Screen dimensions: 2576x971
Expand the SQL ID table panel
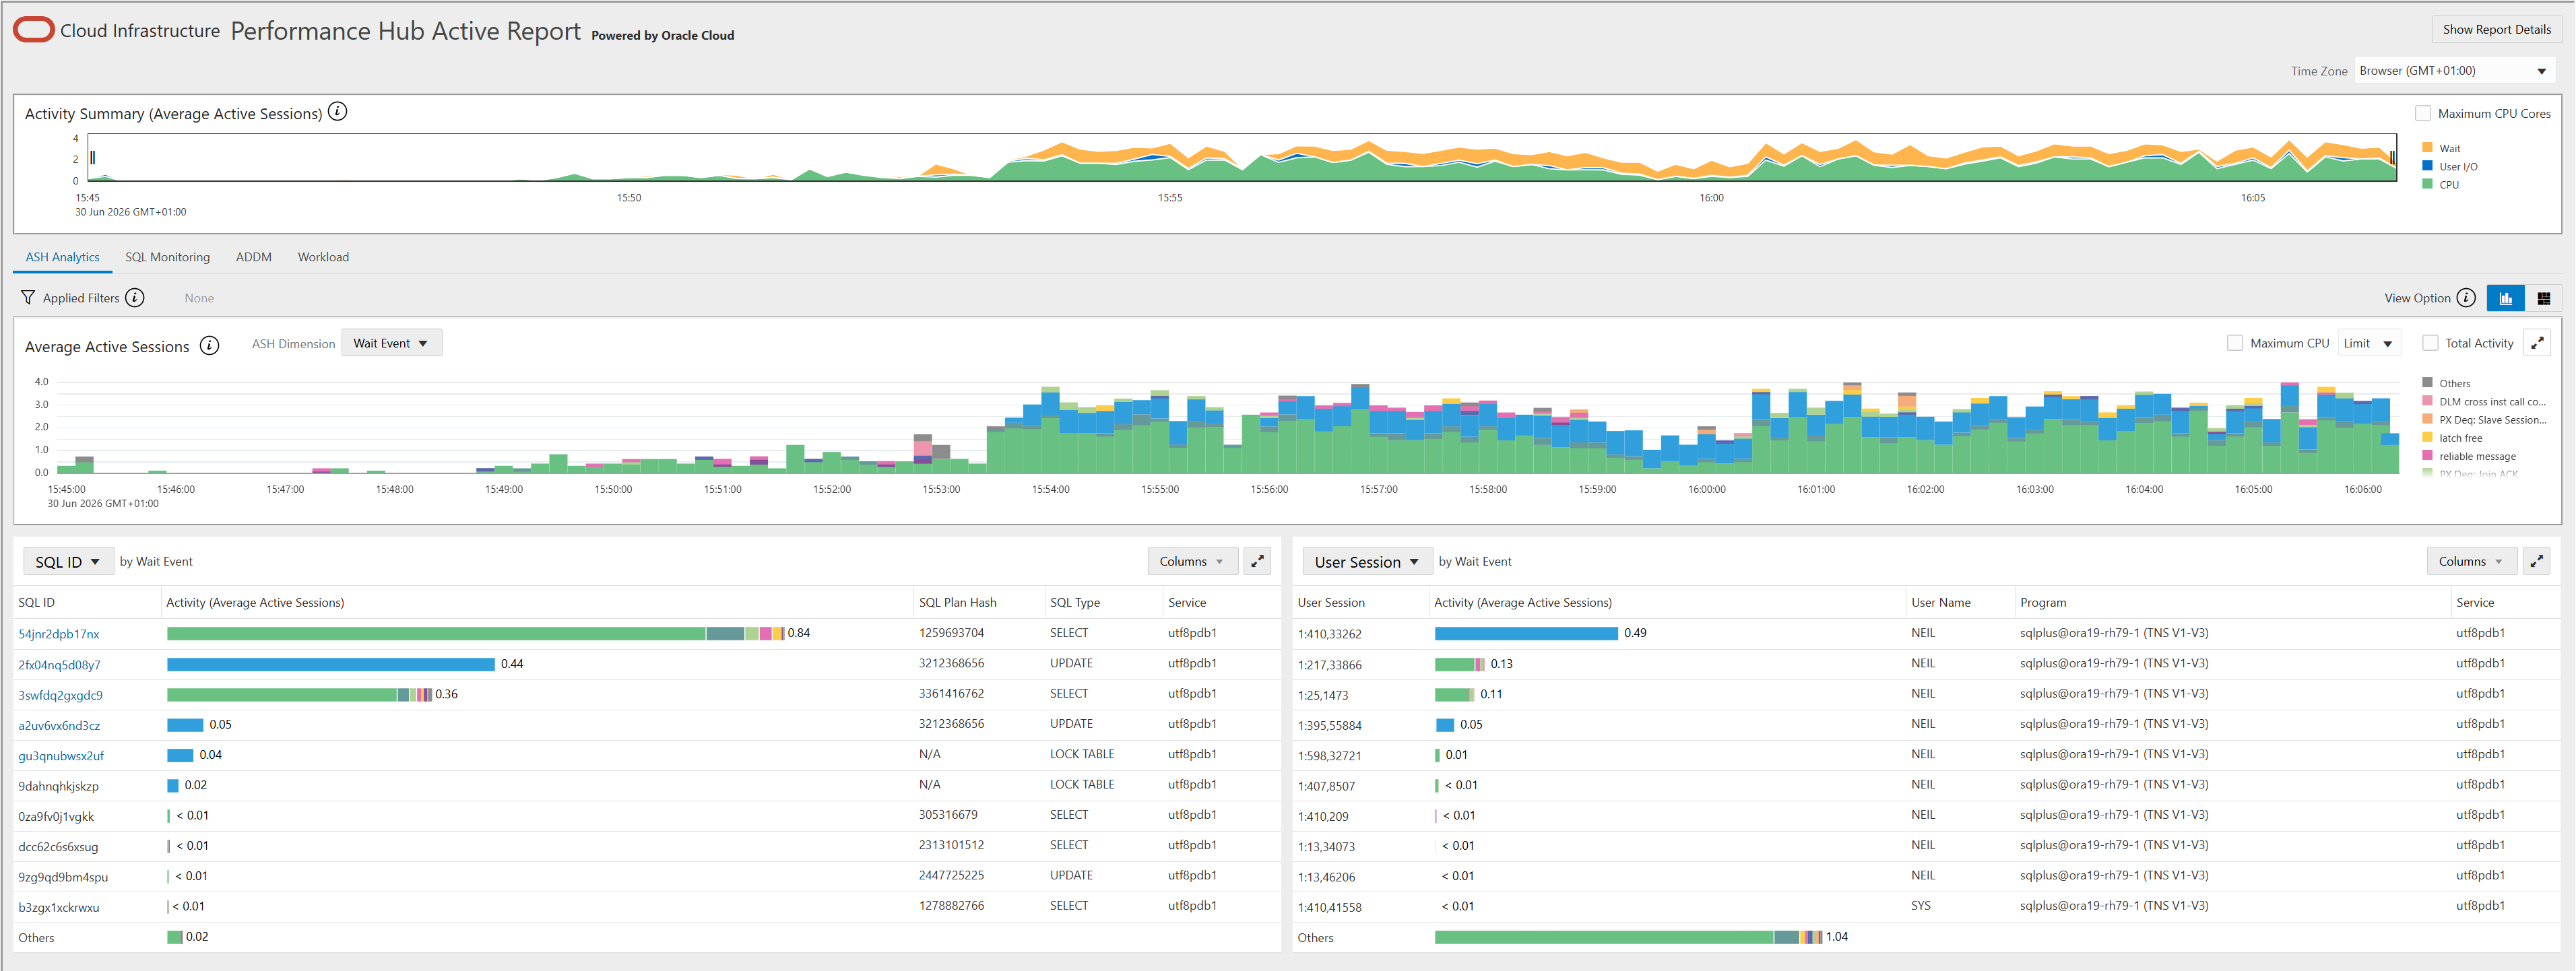pos(1257,561)
